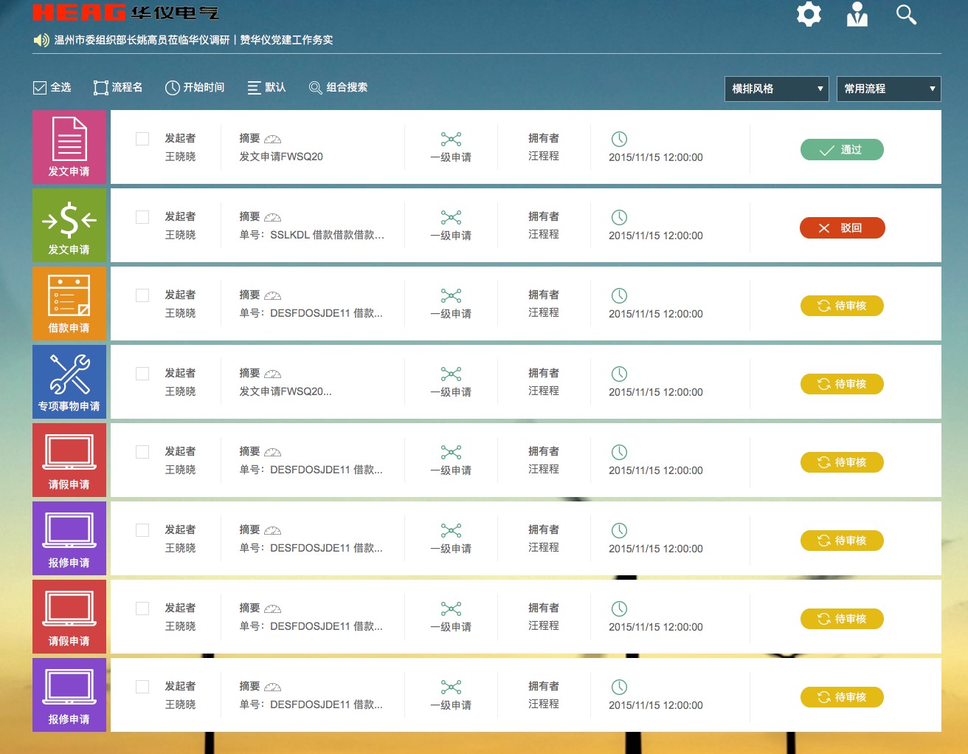Click the speaker announcement icon
The width and height of the screenshot is (968, 754).
click(41, 40)
